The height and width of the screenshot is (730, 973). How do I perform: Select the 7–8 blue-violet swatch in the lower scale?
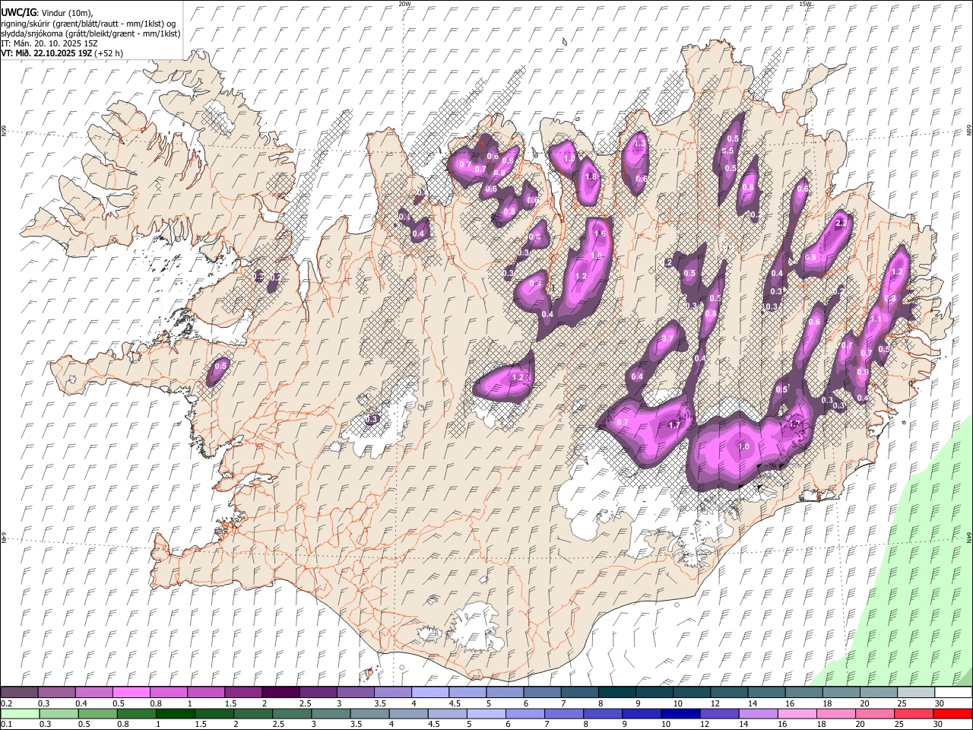pos(564,714)
